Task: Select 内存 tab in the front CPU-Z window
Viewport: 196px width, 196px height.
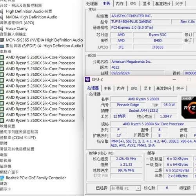Action: (121, 89)
